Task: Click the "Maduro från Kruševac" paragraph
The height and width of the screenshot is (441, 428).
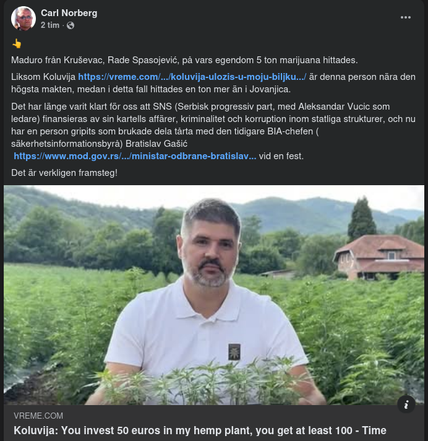Action: click(184, 60)
